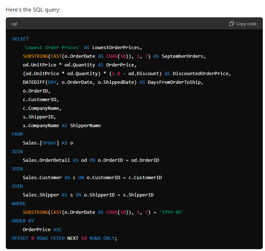Click the DaysFromOrderToShip alias

pos(174,82)
